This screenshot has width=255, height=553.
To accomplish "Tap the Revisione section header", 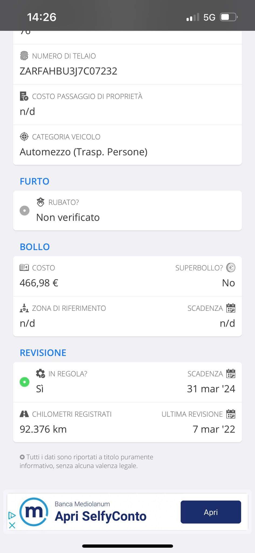I will click(x=43, y=353).
